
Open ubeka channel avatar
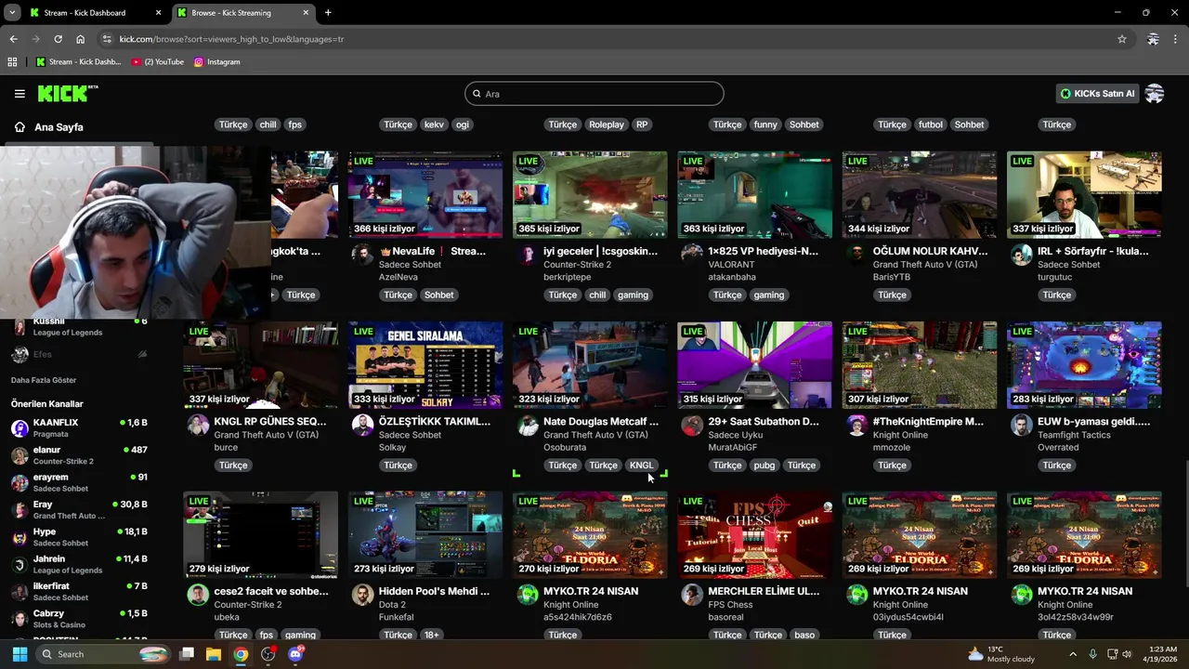tap(199, 595)
